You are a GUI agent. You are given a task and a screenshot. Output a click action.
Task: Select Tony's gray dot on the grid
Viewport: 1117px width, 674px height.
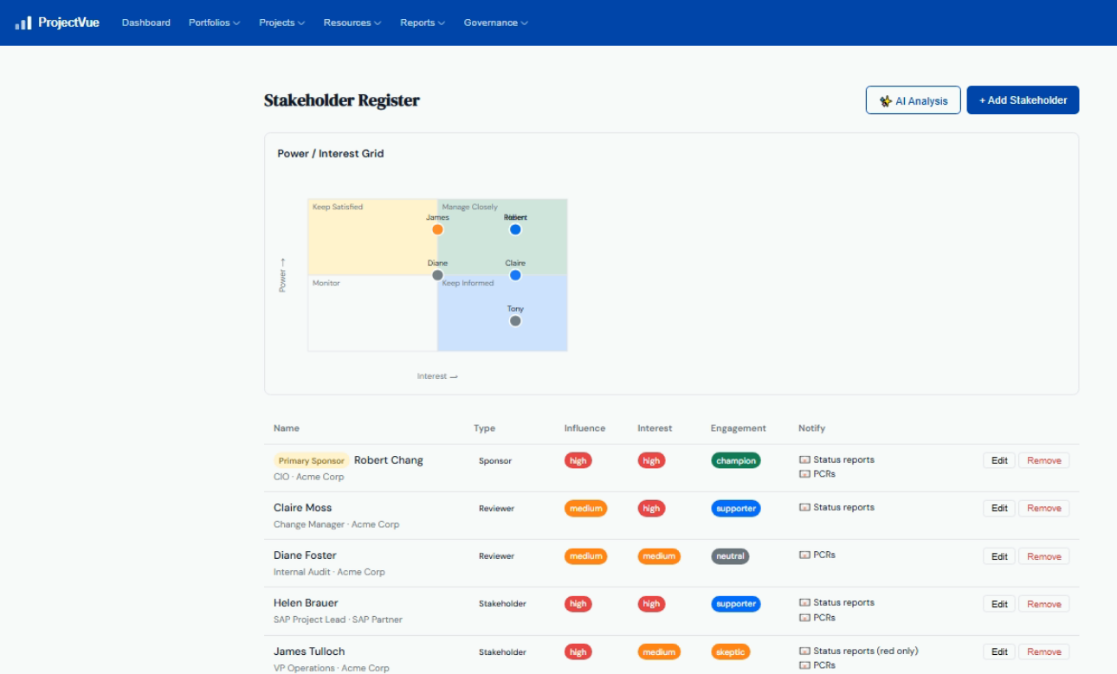pyautogui.click(x=515, y=321)
